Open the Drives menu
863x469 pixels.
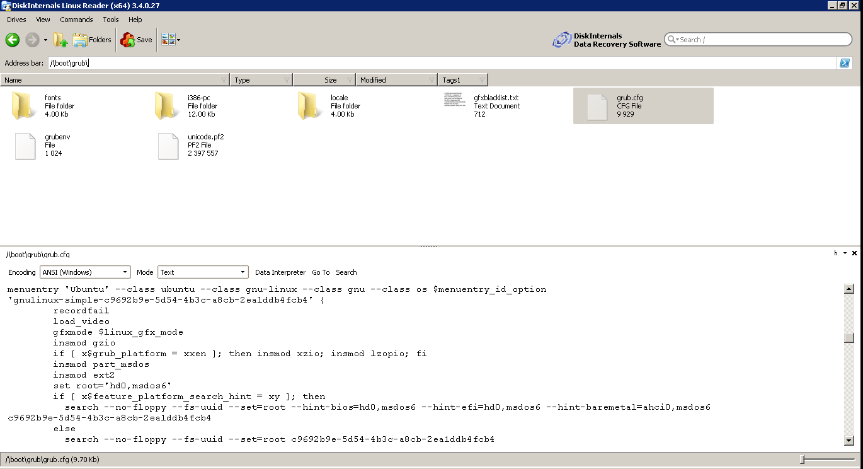click(x=16, y=20)
